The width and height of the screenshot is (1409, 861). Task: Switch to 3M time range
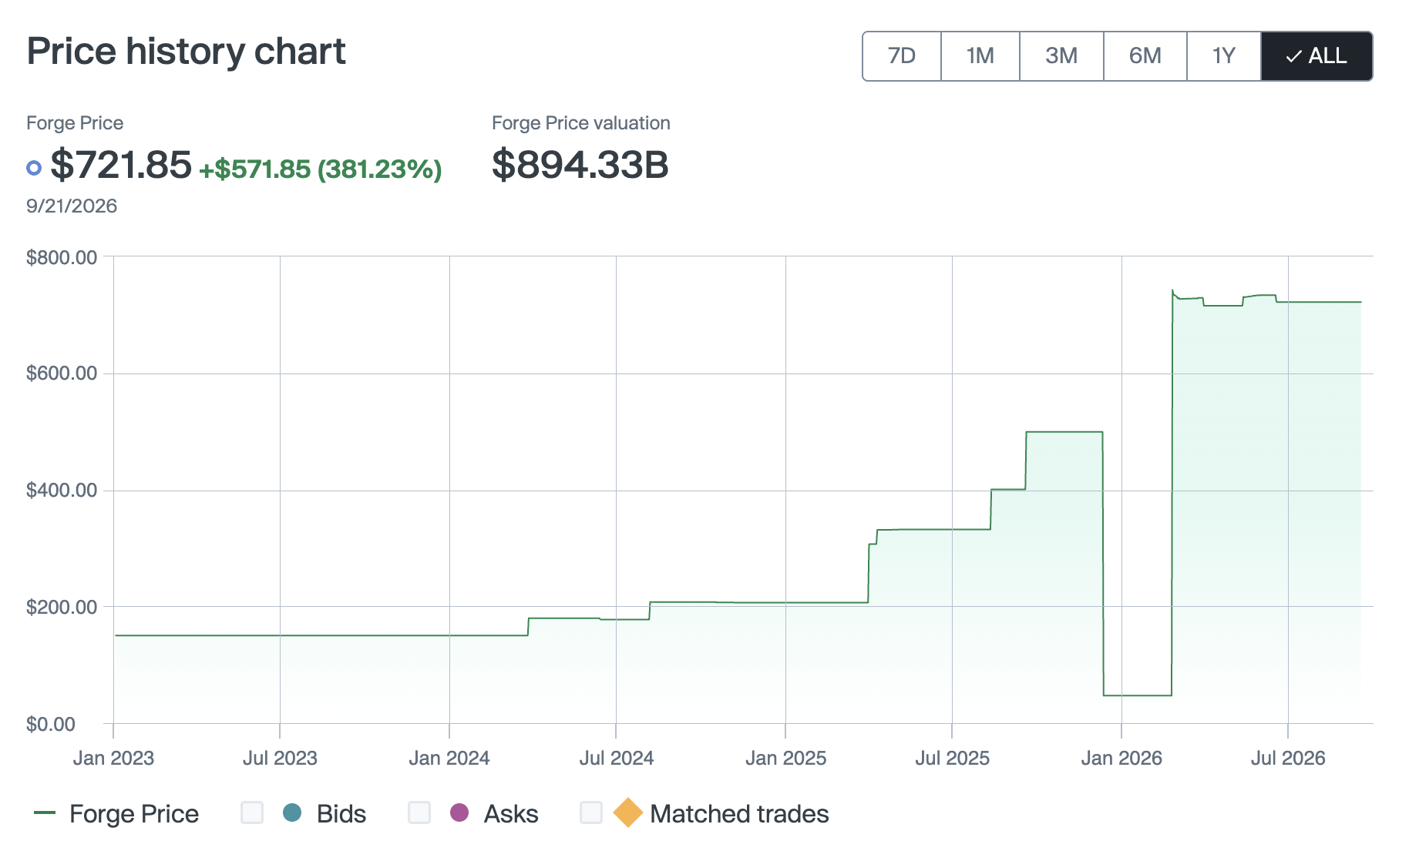tap(1061, 56)
